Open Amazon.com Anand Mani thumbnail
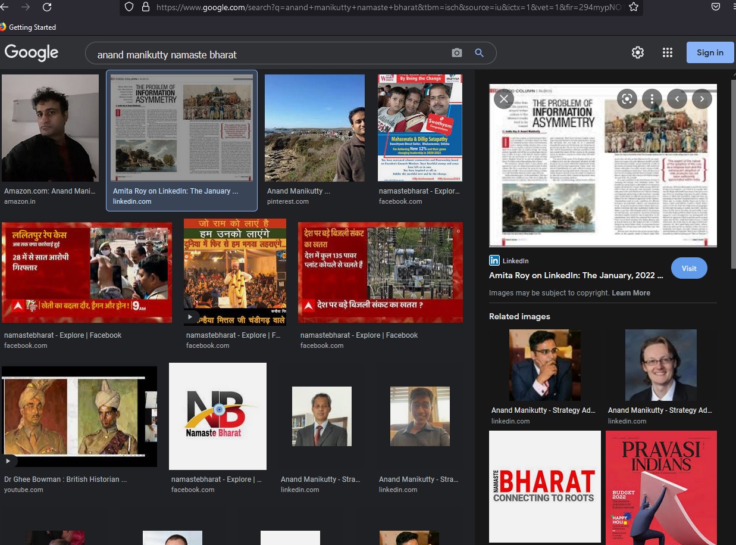Image resolution: width=736 pixels, height=545 pixels. pos(50,128)
